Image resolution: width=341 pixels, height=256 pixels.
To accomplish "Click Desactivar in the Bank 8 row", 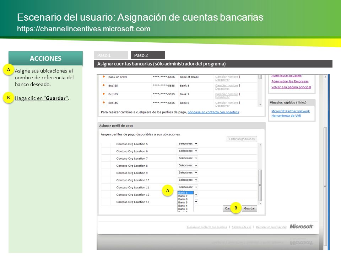I will click(222, 89).
